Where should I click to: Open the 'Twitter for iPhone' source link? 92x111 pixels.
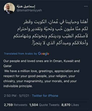pyautogui.click(x=45, y=96)
